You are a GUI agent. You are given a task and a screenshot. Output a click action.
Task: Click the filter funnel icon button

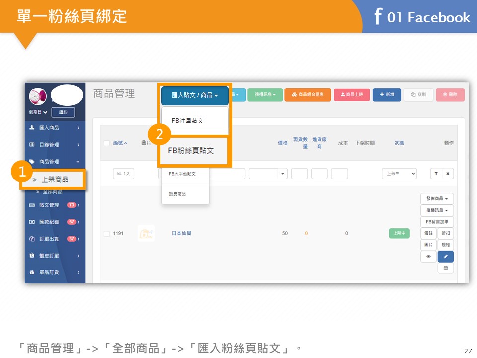436,174
